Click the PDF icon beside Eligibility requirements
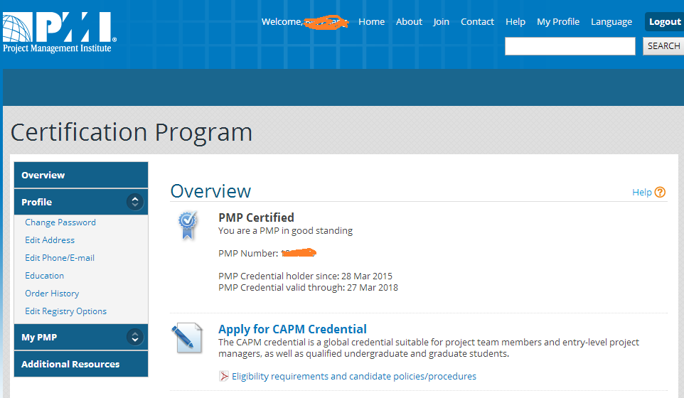Viewport: 684px width, 398px height. (x=224, y=376)
